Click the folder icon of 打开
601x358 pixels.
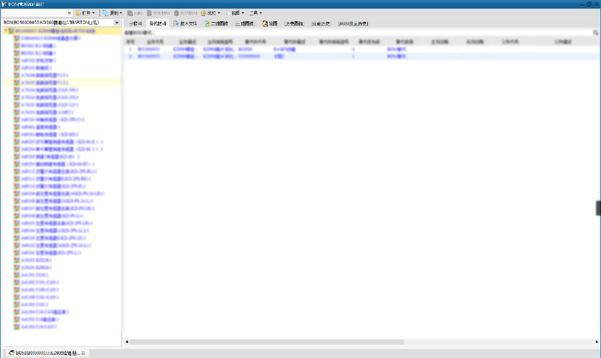(x=79, y=13)
